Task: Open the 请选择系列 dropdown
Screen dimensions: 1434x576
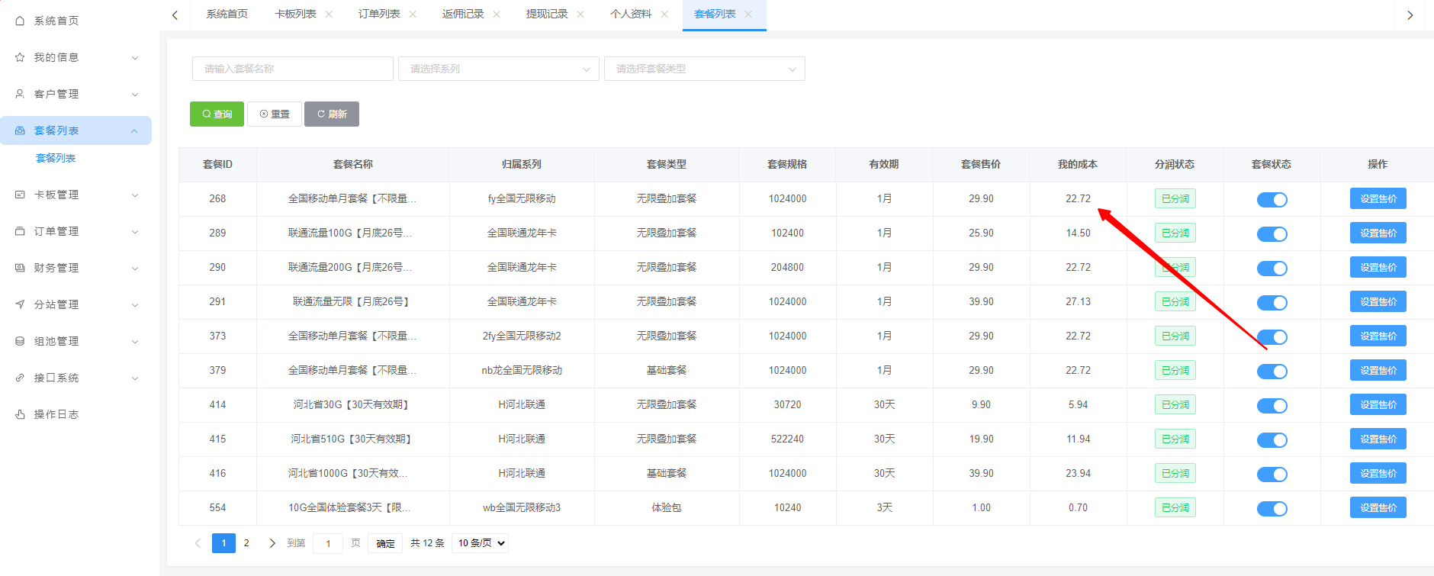Action: click(499, 69)
